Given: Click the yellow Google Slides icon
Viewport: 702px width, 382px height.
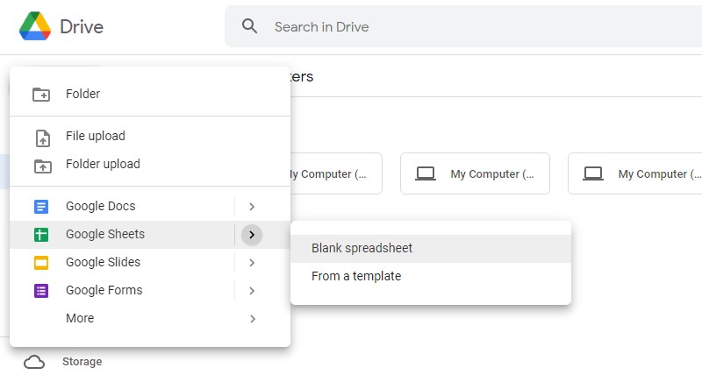Looking at the screenshot, I should pos(41,263).
